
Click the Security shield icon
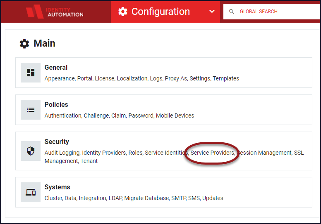(x=31, y=151)
